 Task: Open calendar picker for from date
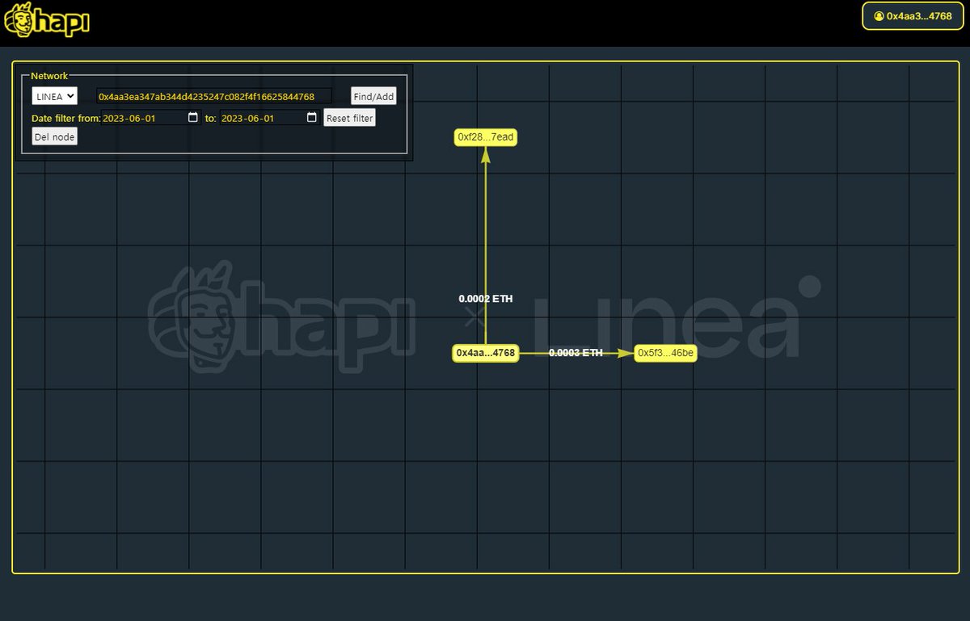pyautogui.click(x=192, y=118)
